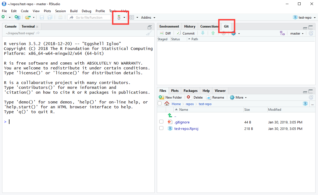The height and width of the screenshot is (195, 318).
Task: Tick the test-repo.Rproj checkbox
Action: (161, 128)
